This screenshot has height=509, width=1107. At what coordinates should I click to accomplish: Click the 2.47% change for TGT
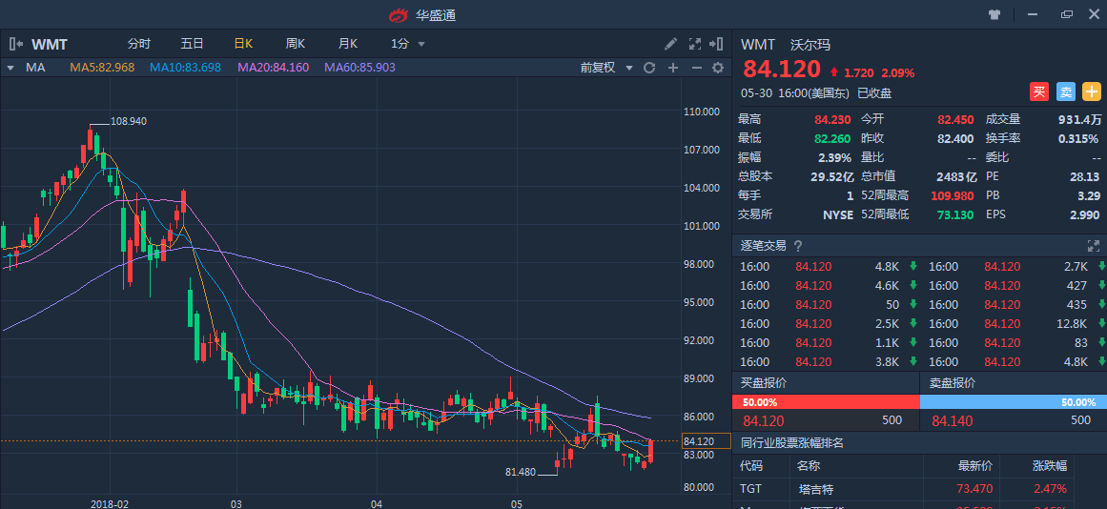pos(1052,489)
